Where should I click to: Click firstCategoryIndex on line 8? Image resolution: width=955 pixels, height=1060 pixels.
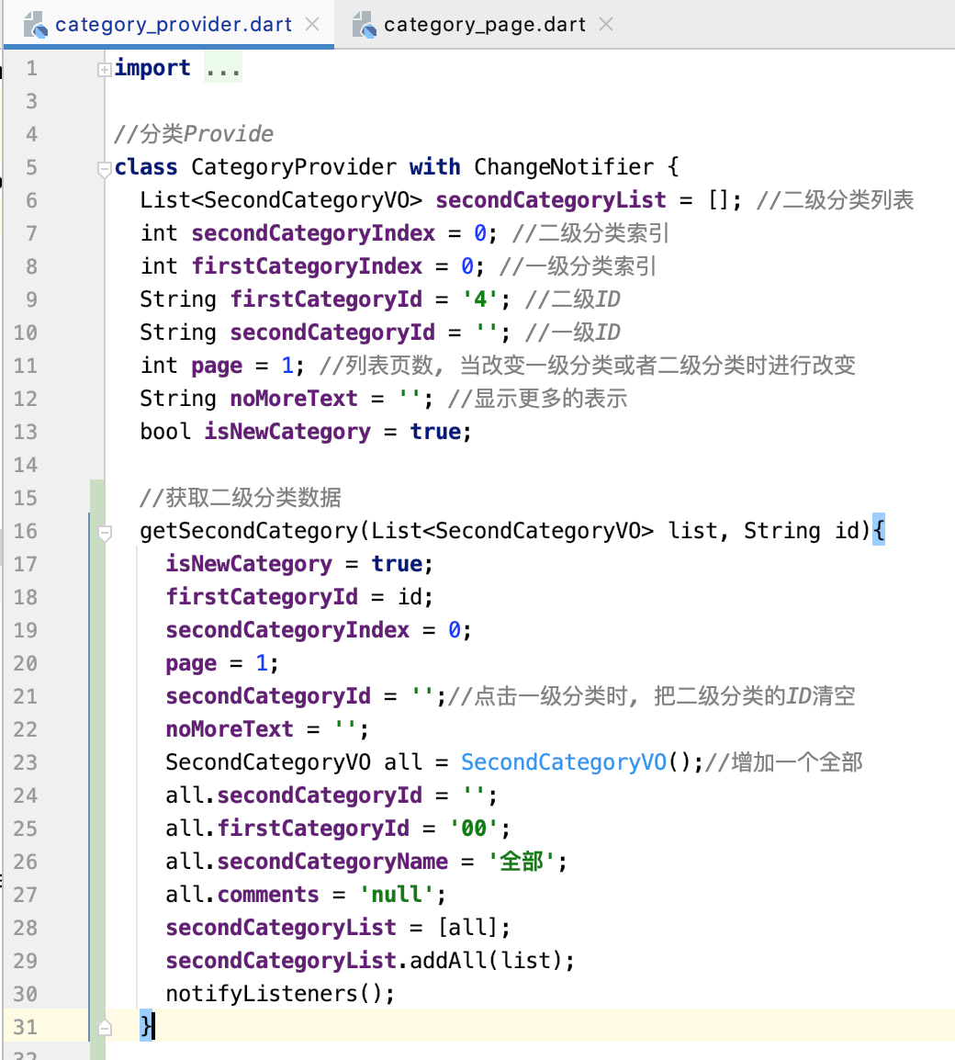coord(307,266)
